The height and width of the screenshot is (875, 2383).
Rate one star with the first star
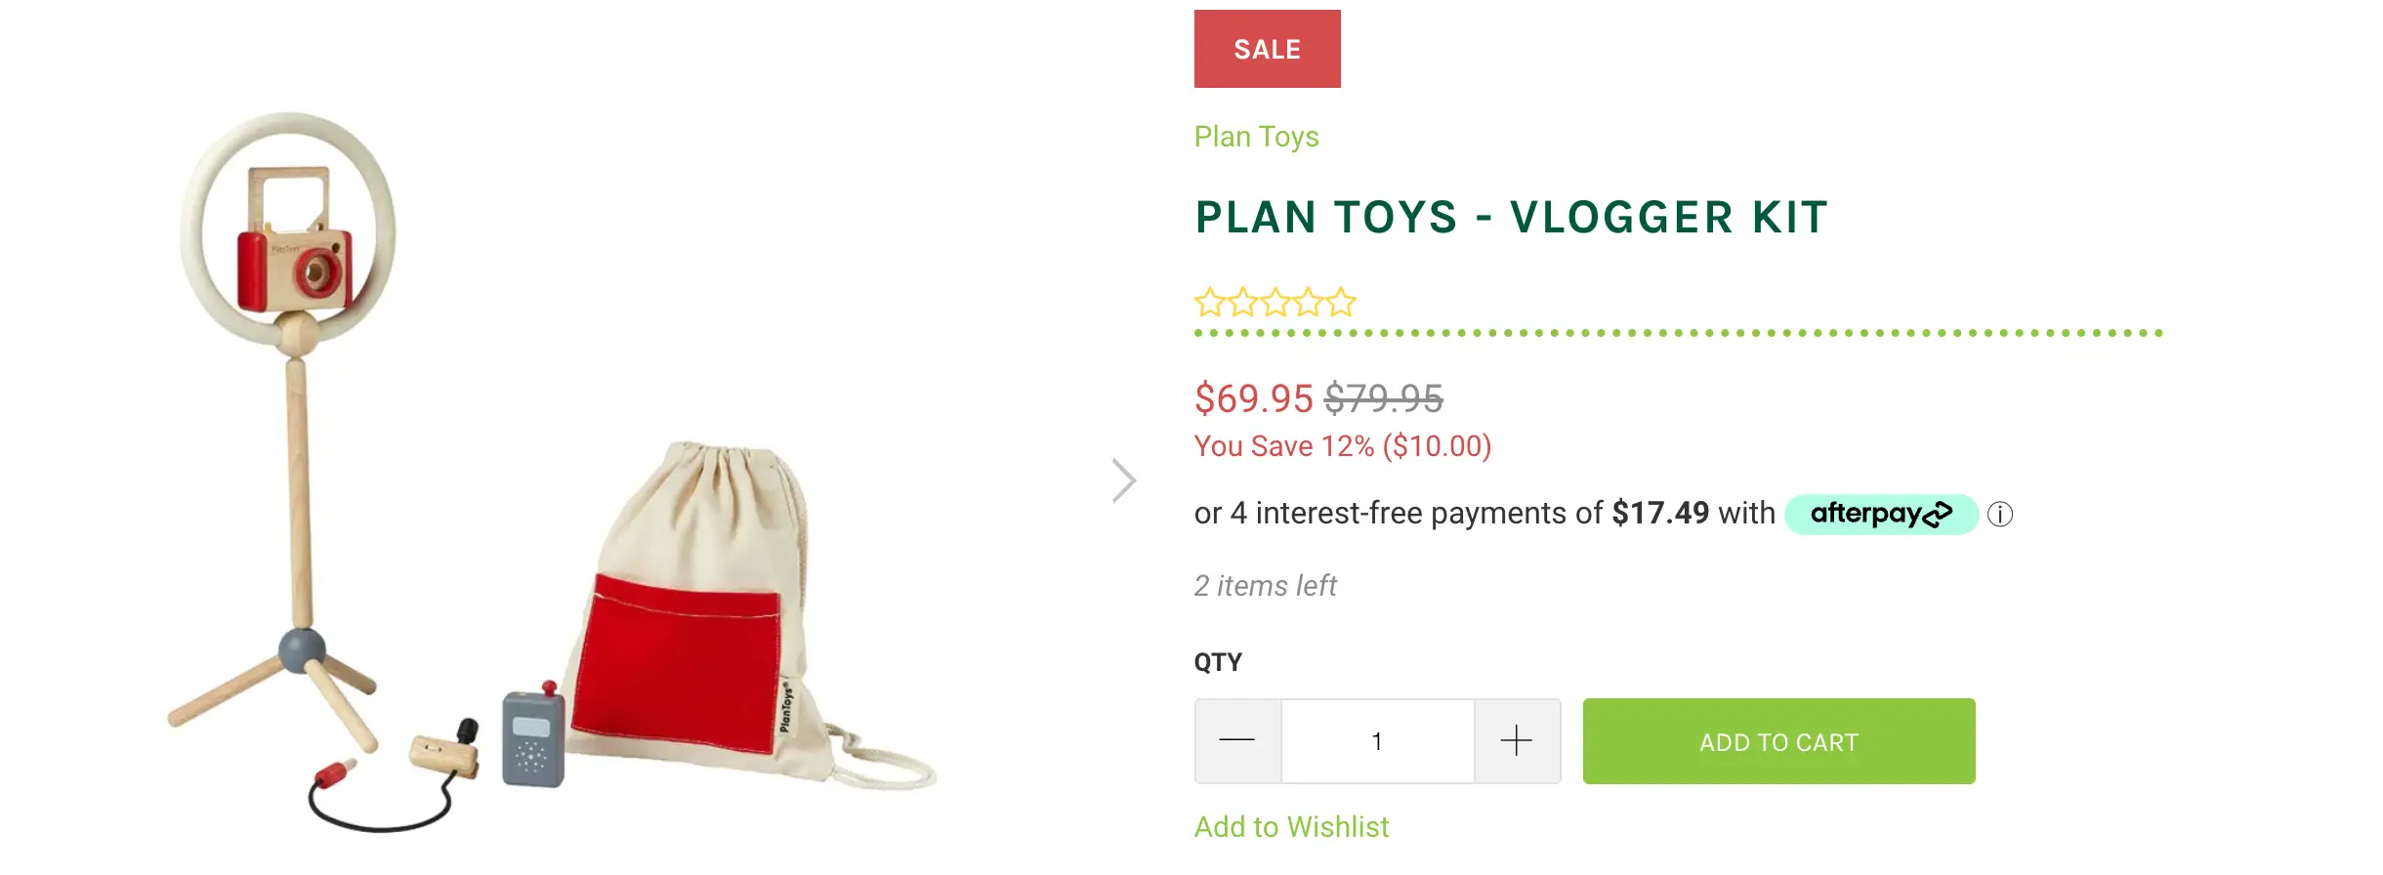[x=1210, y=303]
